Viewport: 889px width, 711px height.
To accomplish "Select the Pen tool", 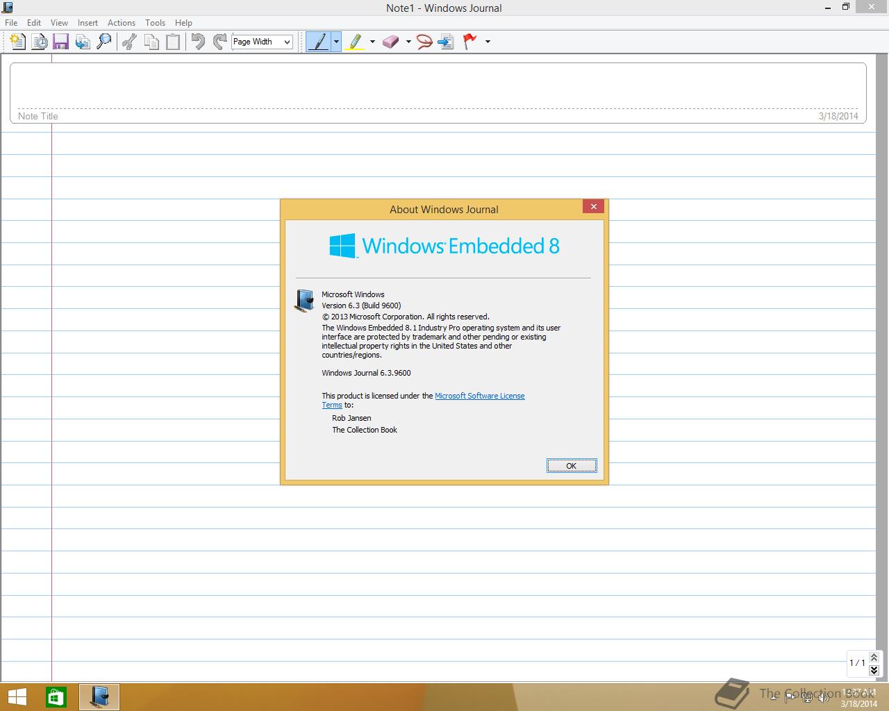I will [x=318, y=42].
